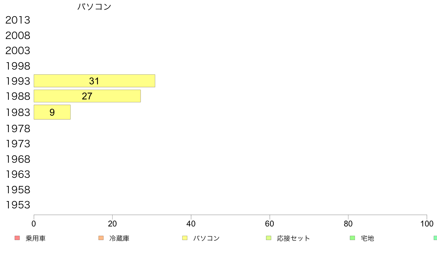This screenshot has width=437, height=271.
Task: Select the 1983 bar showing 9
Action: point(52,112)
